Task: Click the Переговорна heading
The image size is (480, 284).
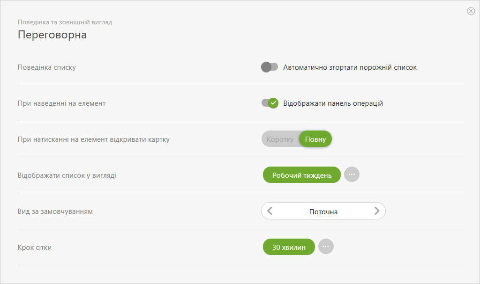Action: pos(52,35)
